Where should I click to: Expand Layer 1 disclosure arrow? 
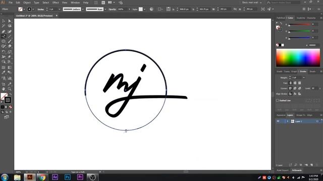click(288, 121)
